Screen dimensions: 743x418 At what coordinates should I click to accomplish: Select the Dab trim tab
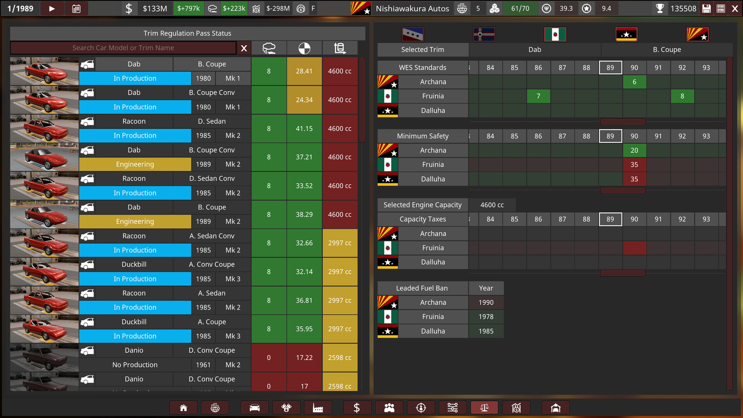[x=535, y=50]
